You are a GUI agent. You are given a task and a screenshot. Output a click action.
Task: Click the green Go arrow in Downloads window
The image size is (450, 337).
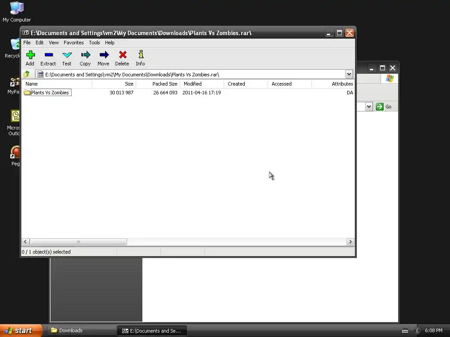tap(379, 107)
